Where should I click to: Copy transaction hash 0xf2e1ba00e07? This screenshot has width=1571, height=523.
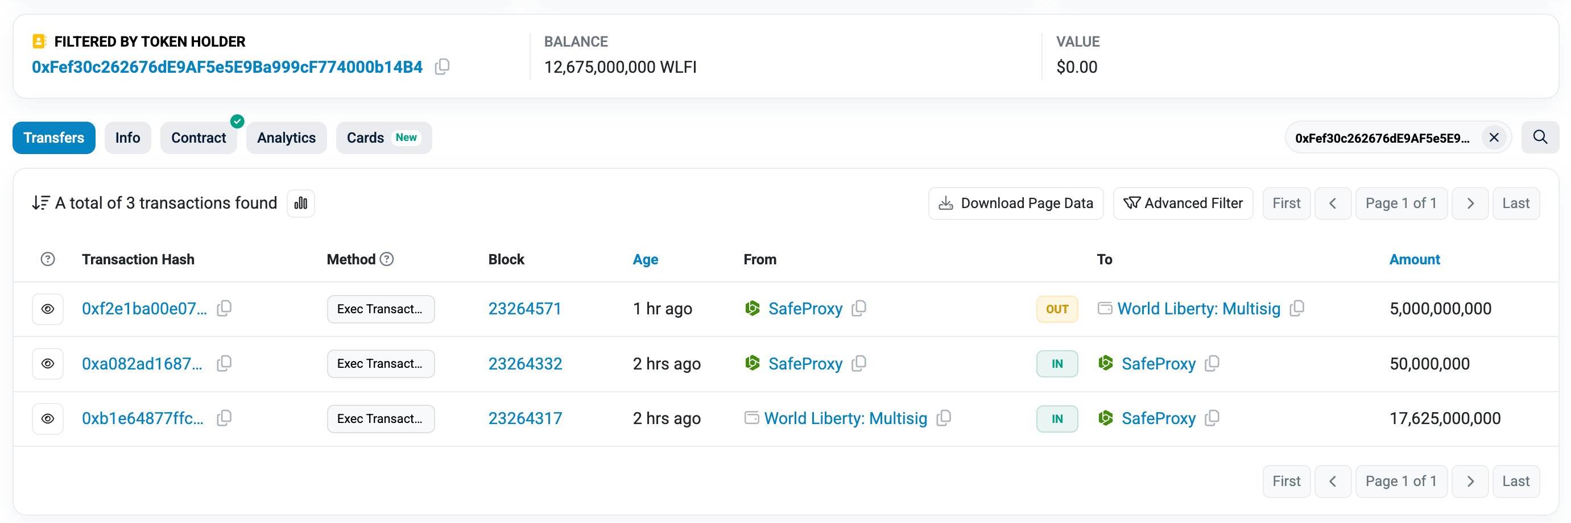click(x=225, y=309)
